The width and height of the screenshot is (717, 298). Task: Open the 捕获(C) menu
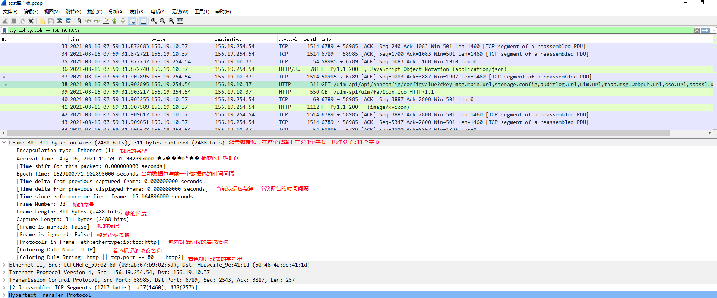95,12
